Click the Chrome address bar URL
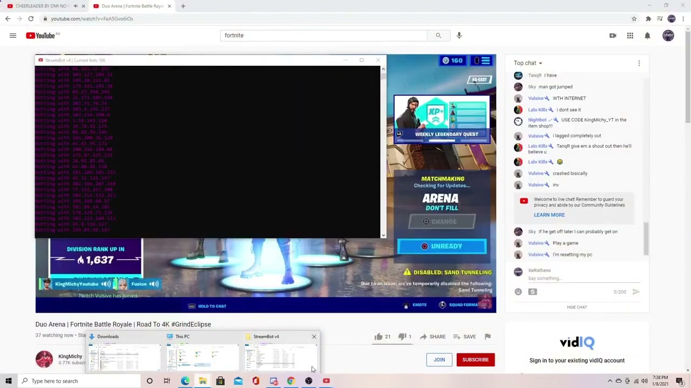Image resolution: width=691 pixels, height=388 pixels. (92, 19)
